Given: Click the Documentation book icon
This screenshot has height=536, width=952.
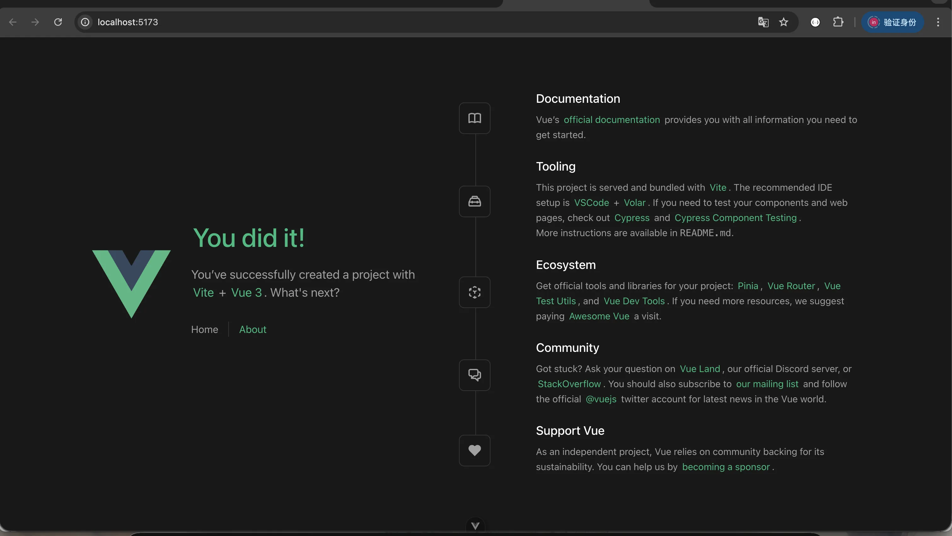Looking at the screenshot, I should pos(474,118).
